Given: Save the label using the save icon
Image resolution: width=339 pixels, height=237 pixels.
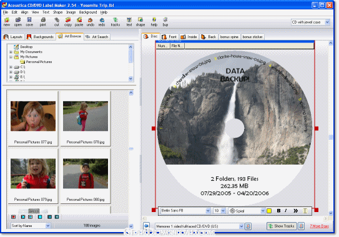Looking at the screenshot, I should 29,22.
